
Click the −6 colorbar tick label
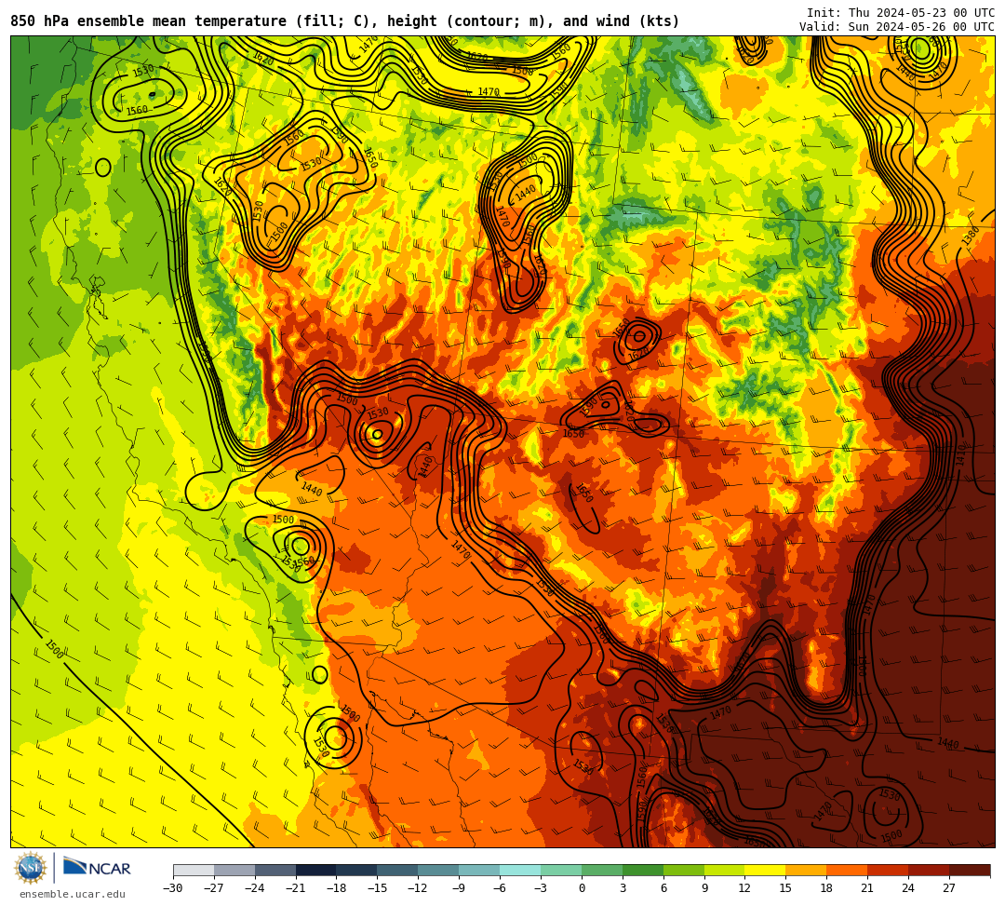[x=500, y=888]
